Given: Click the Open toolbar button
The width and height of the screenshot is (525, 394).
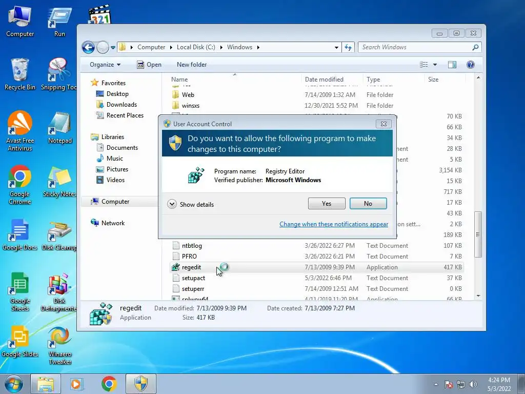Looking at the screenshot, I should 149,65.
